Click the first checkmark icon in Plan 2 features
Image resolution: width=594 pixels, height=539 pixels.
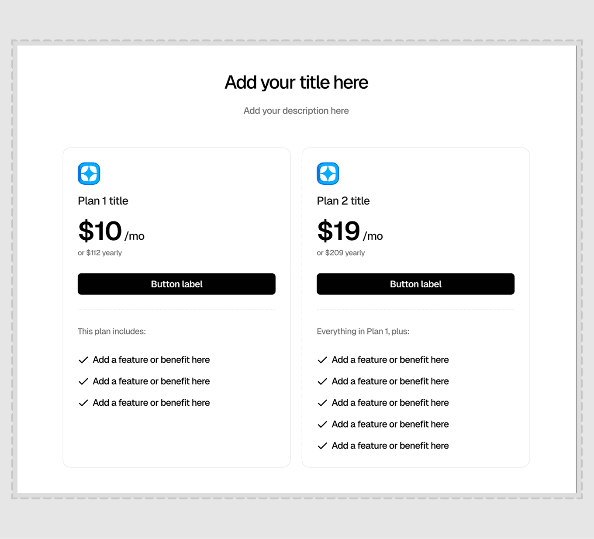(322, 360)
